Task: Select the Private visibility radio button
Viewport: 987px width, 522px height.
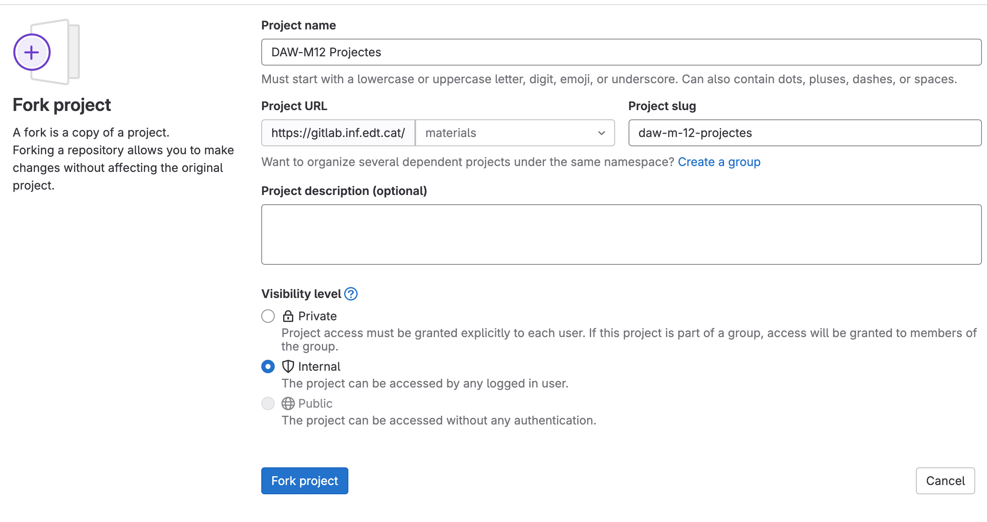Action: 268,316
